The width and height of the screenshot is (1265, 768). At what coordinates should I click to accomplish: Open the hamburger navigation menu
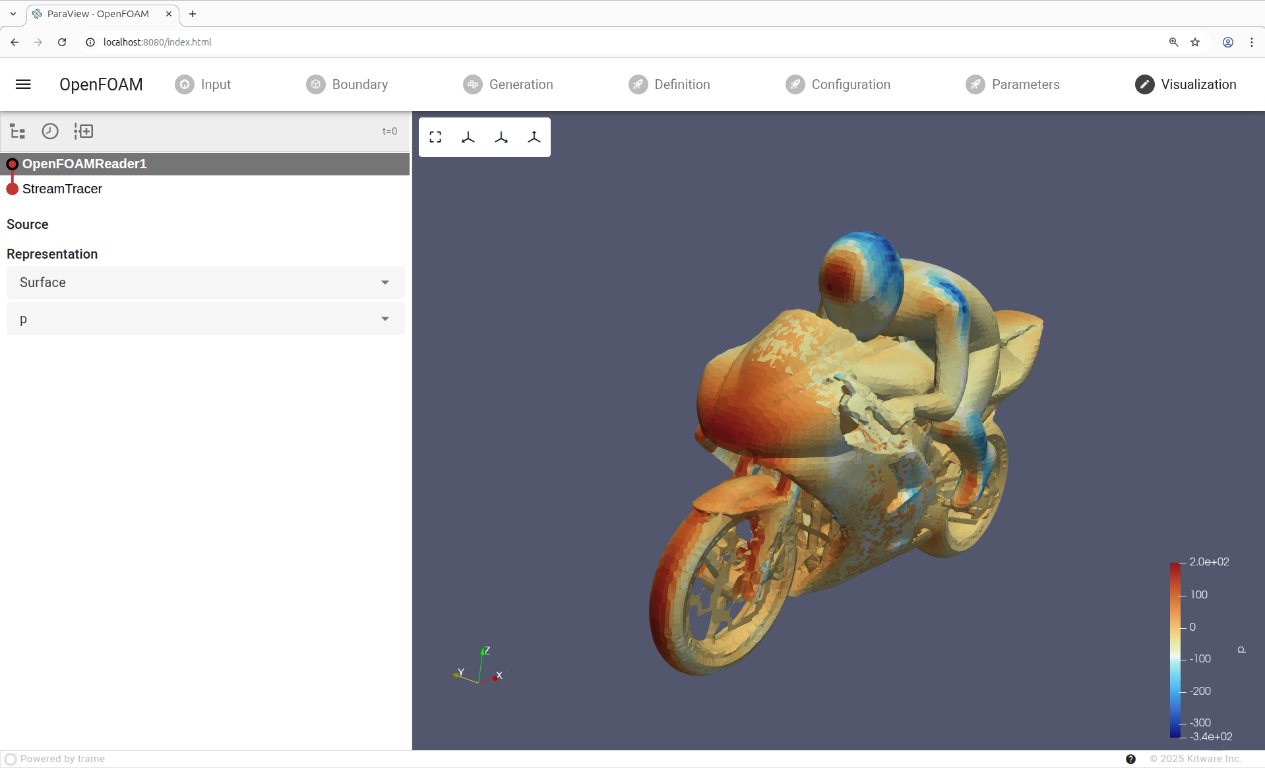click(x=23, y=84)
